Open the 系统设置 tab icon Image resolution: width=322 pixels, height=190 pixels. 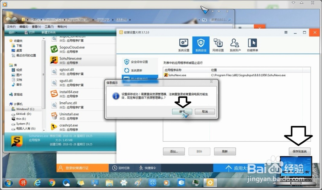tap(184, 45)
